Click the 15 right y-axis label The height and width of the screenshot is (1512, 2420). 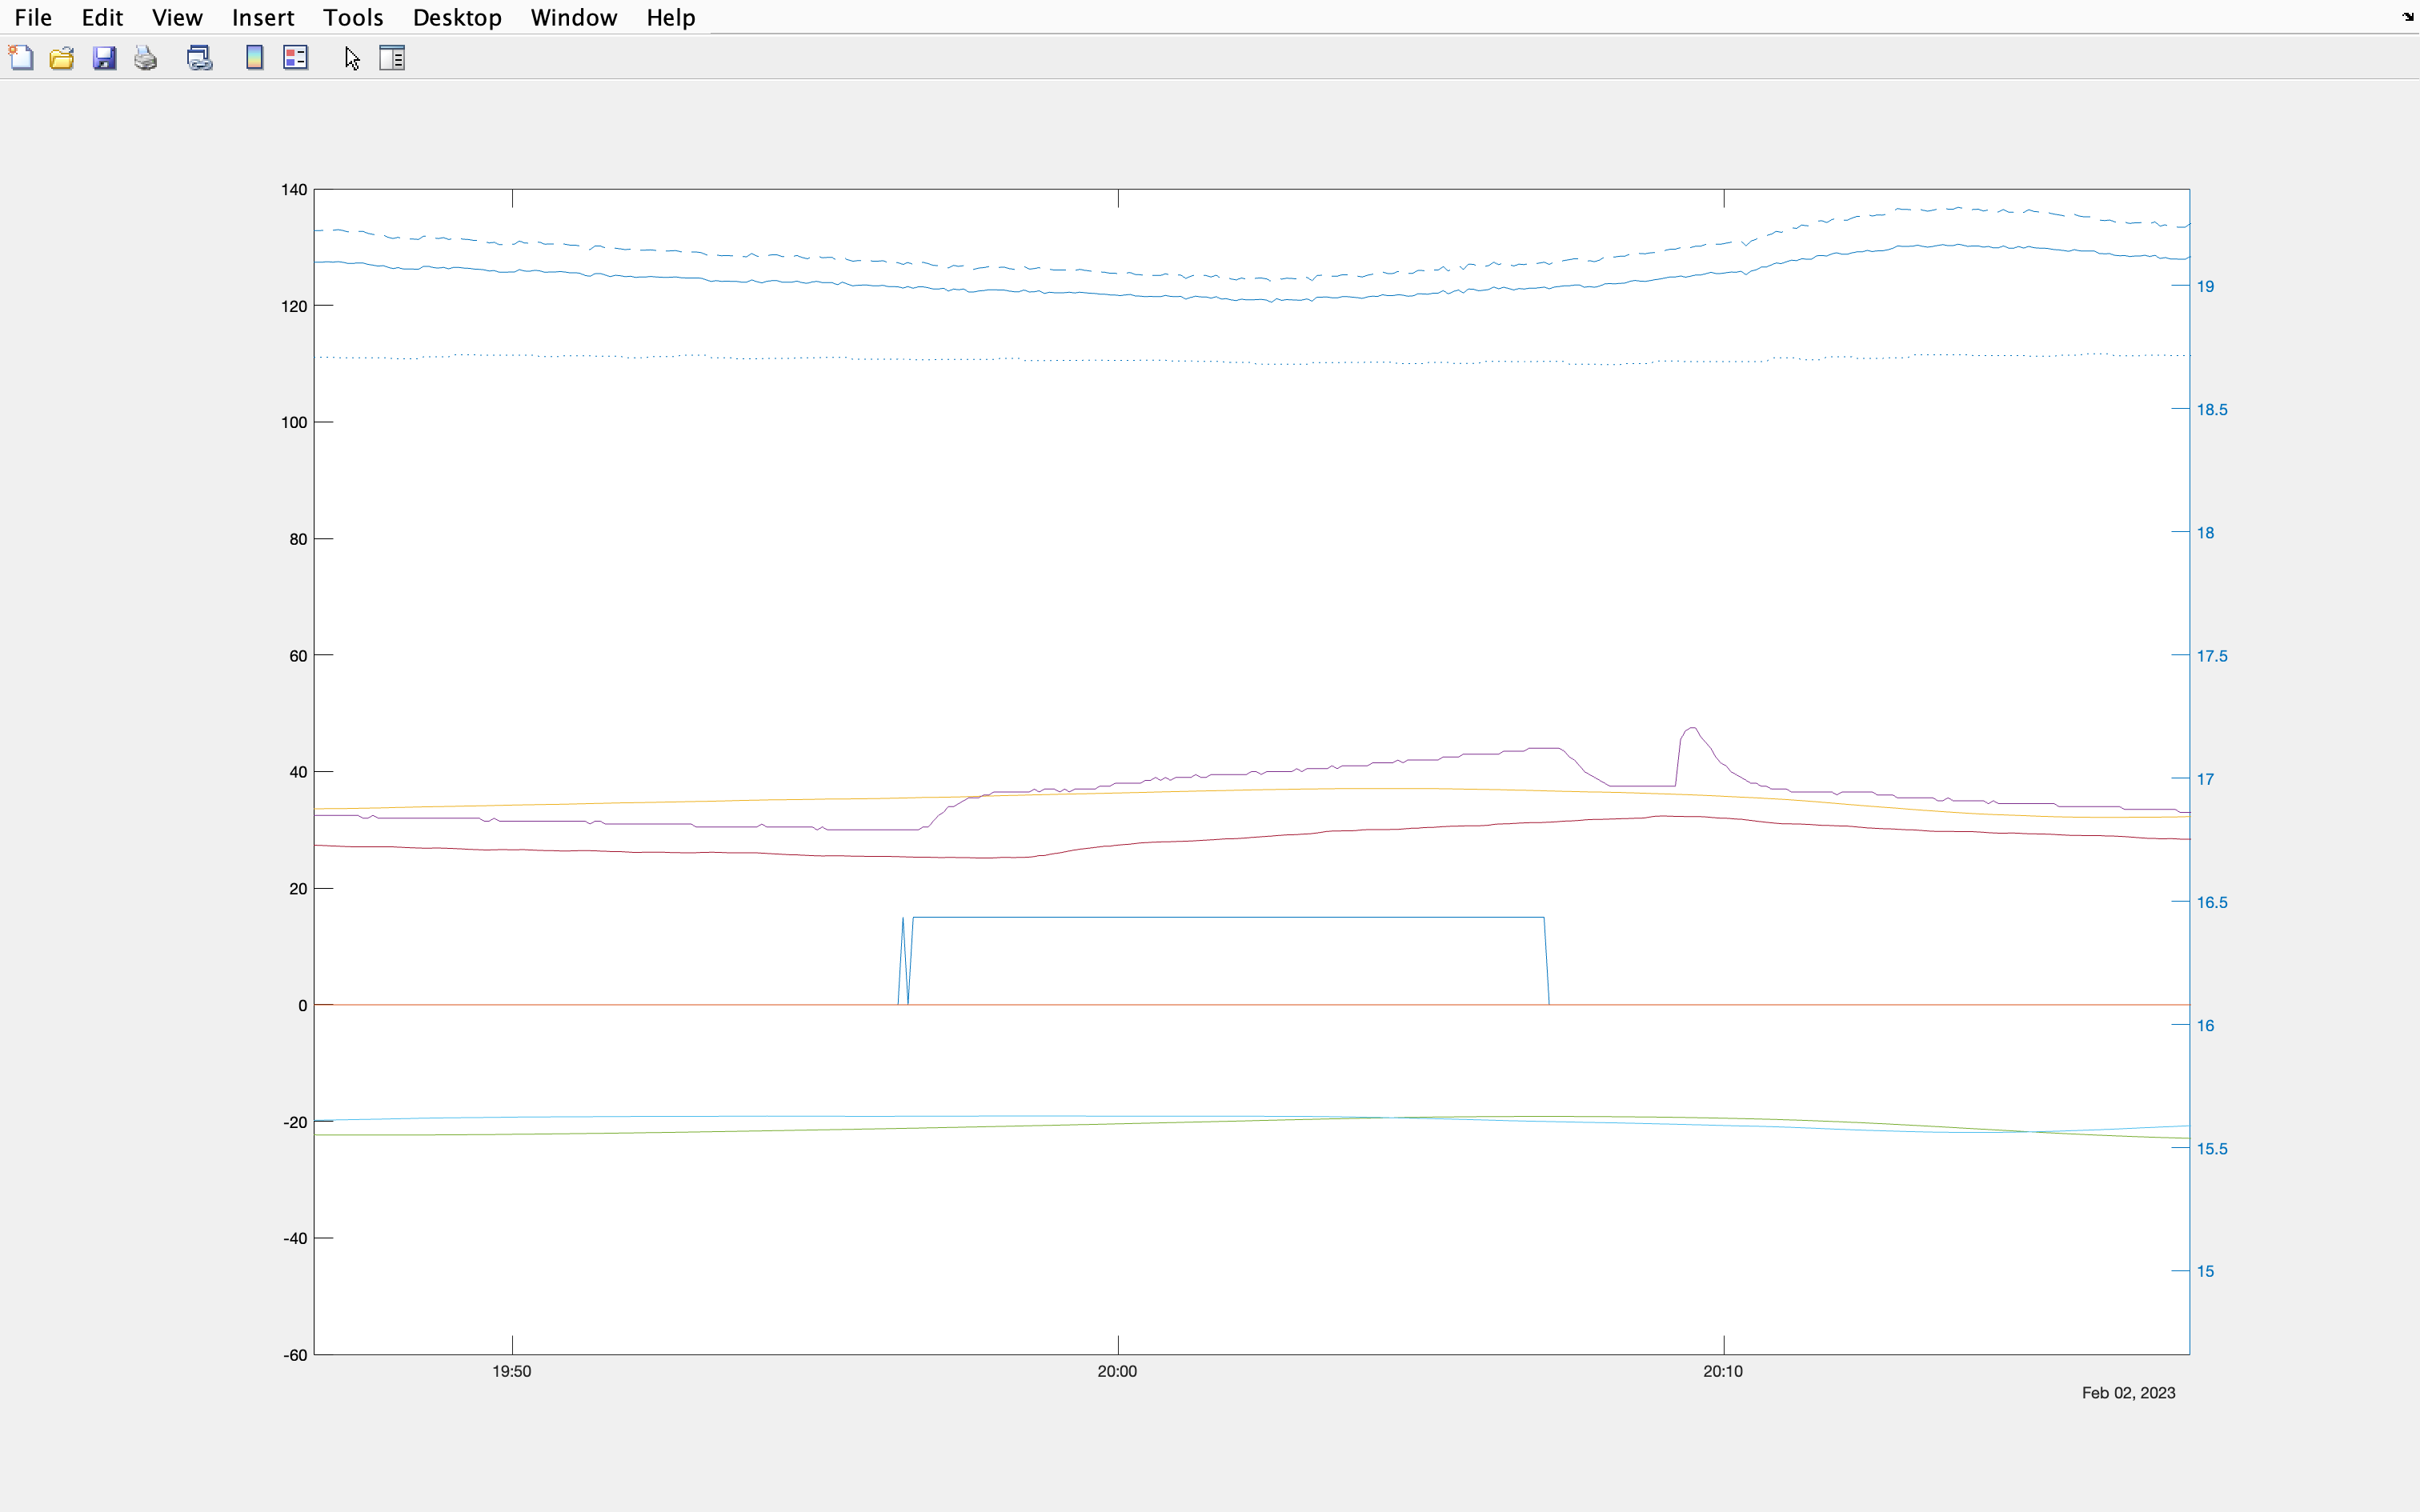click(2205, 1271)
